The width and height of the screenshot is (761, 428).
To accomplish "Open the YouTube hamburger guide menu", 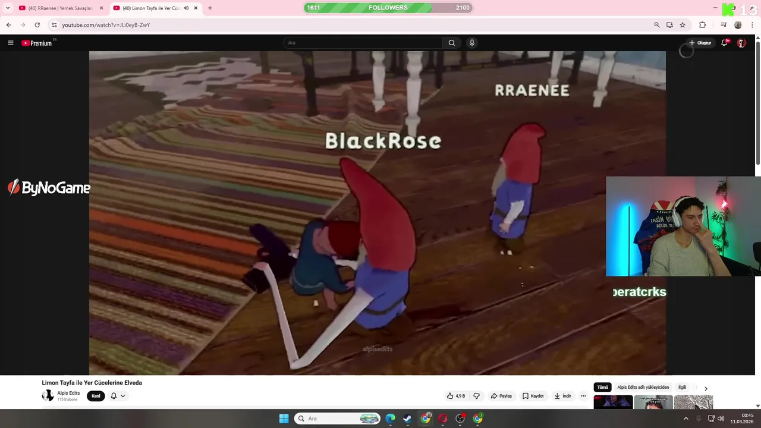I will [x=10, y=43].
